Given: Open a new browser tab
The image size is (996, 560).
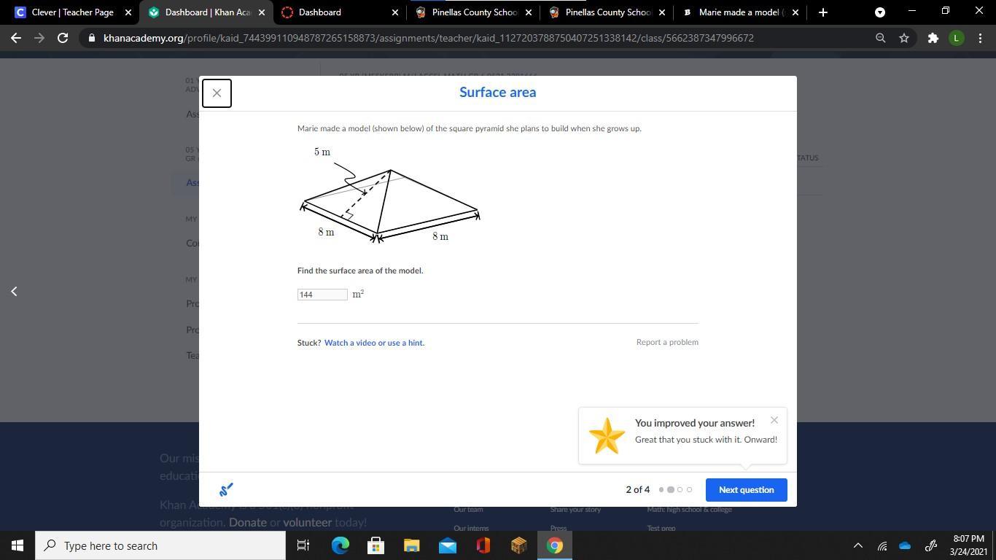Looking at the screenshot, I should coord(822,12).
